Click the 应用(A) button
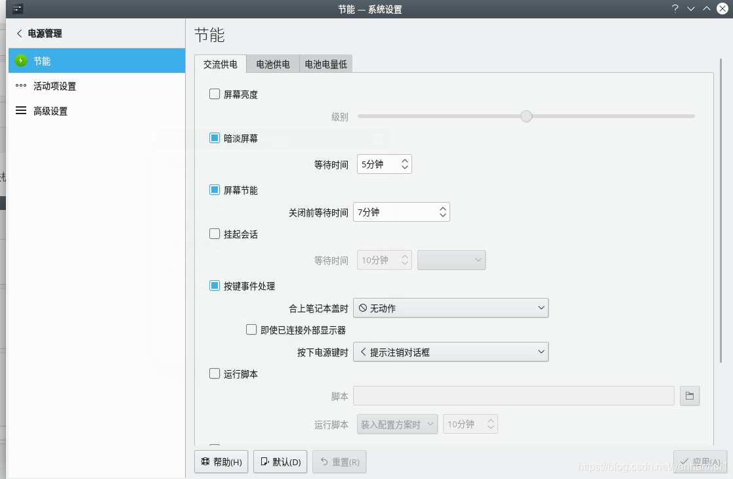The width and height of the screenshot is (733, 479). tap(700, 462)
